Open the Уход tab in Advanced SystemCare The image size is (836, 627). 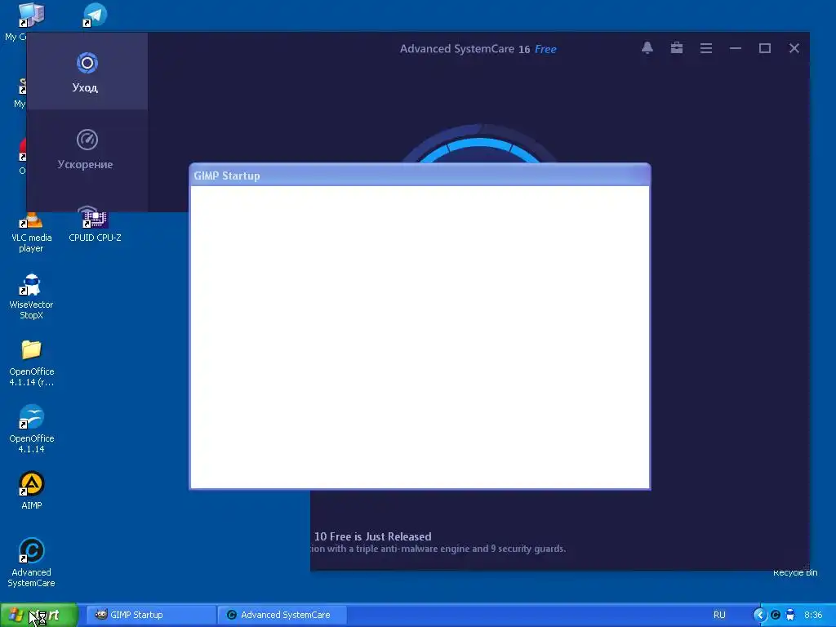click(87, 72)
